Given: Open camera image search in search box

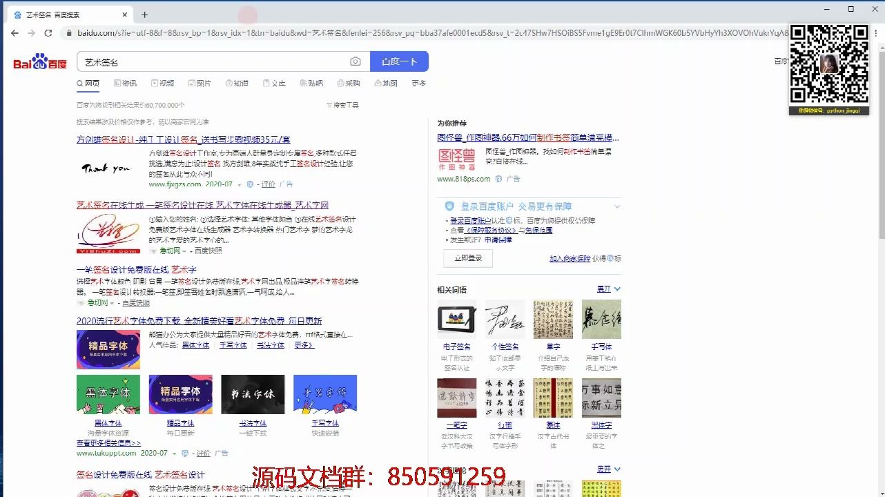Looking at the screenshot, I should [x=355, y=61].
